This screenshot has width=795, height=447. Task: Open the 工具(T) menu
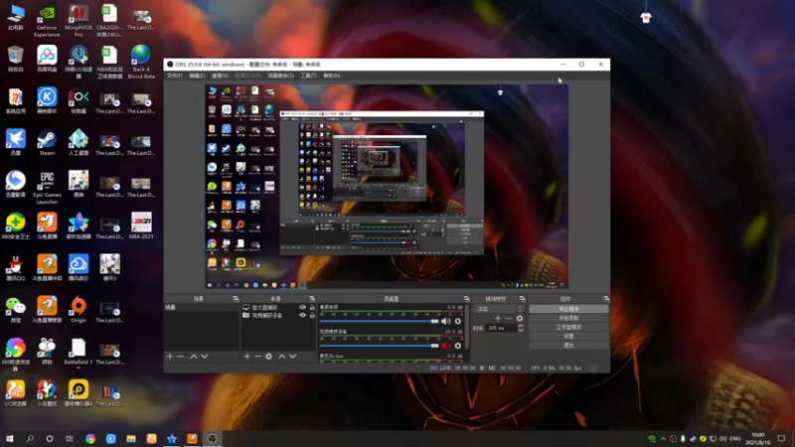point(308,75)
